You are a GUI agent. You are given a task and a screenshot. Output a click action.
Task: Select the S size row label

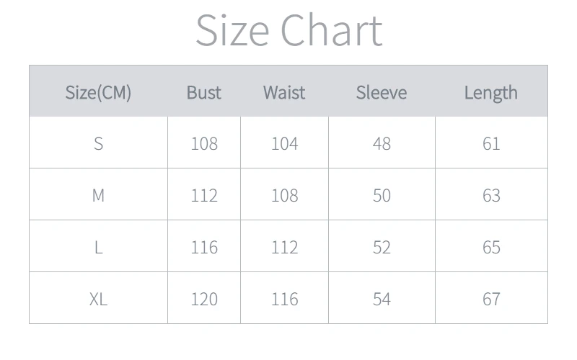click(x=98, y=143)
